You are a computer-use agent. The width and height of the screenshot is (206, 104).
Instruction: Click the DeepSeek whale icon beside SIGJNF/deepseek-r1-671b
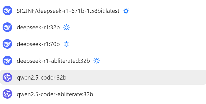7,11
